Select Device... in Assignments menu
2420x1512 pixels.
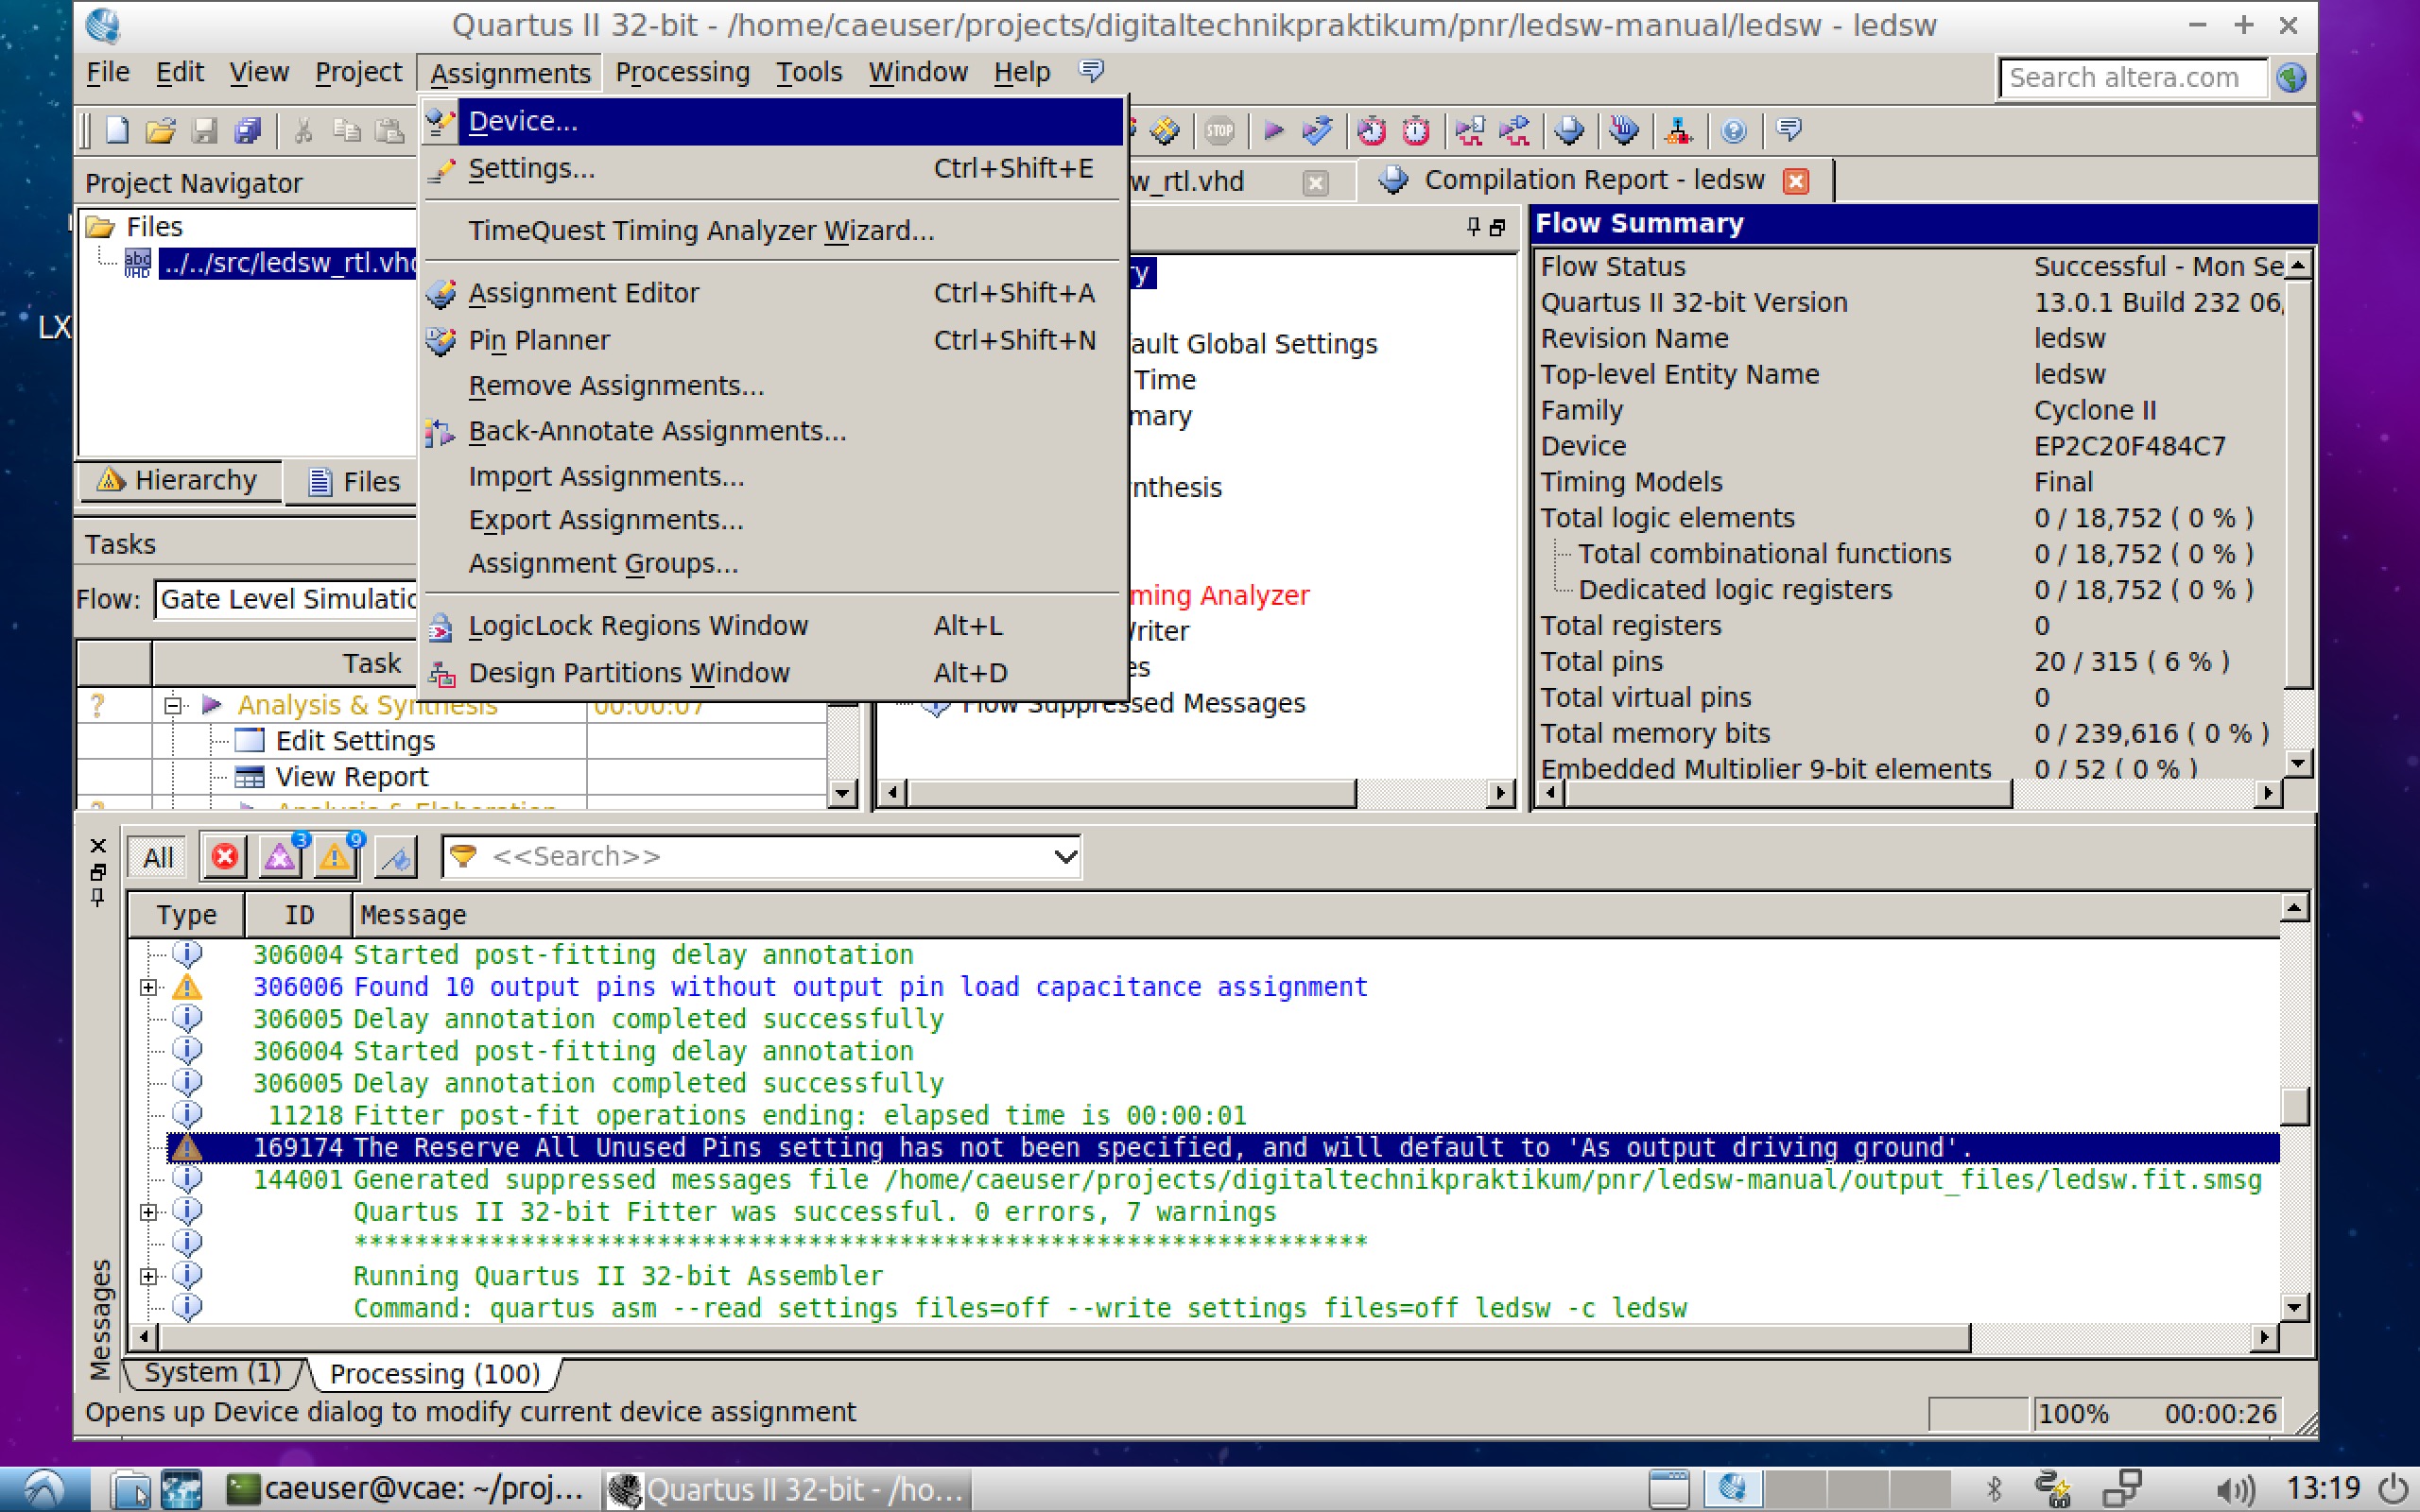tap(772, 121)
